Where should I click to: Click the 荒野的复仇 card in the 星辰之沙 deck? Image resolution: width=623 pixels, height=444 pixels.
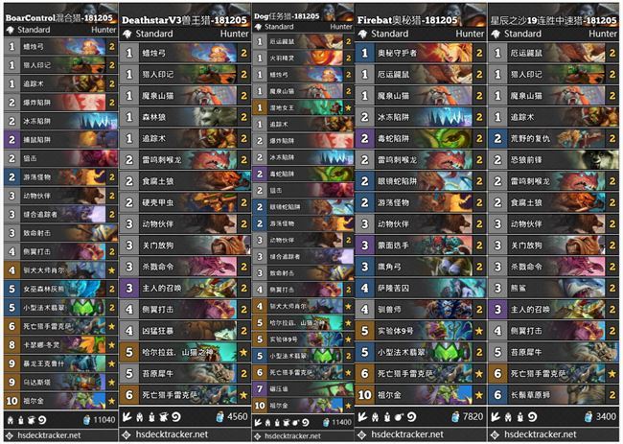click(x=553, y=138)
